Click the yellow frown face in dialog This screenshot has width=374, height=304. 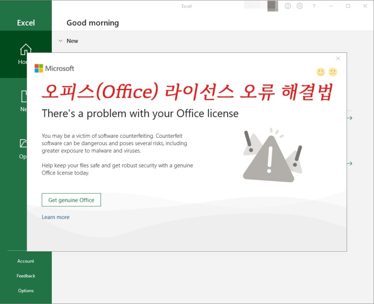[x=333, y=72]
